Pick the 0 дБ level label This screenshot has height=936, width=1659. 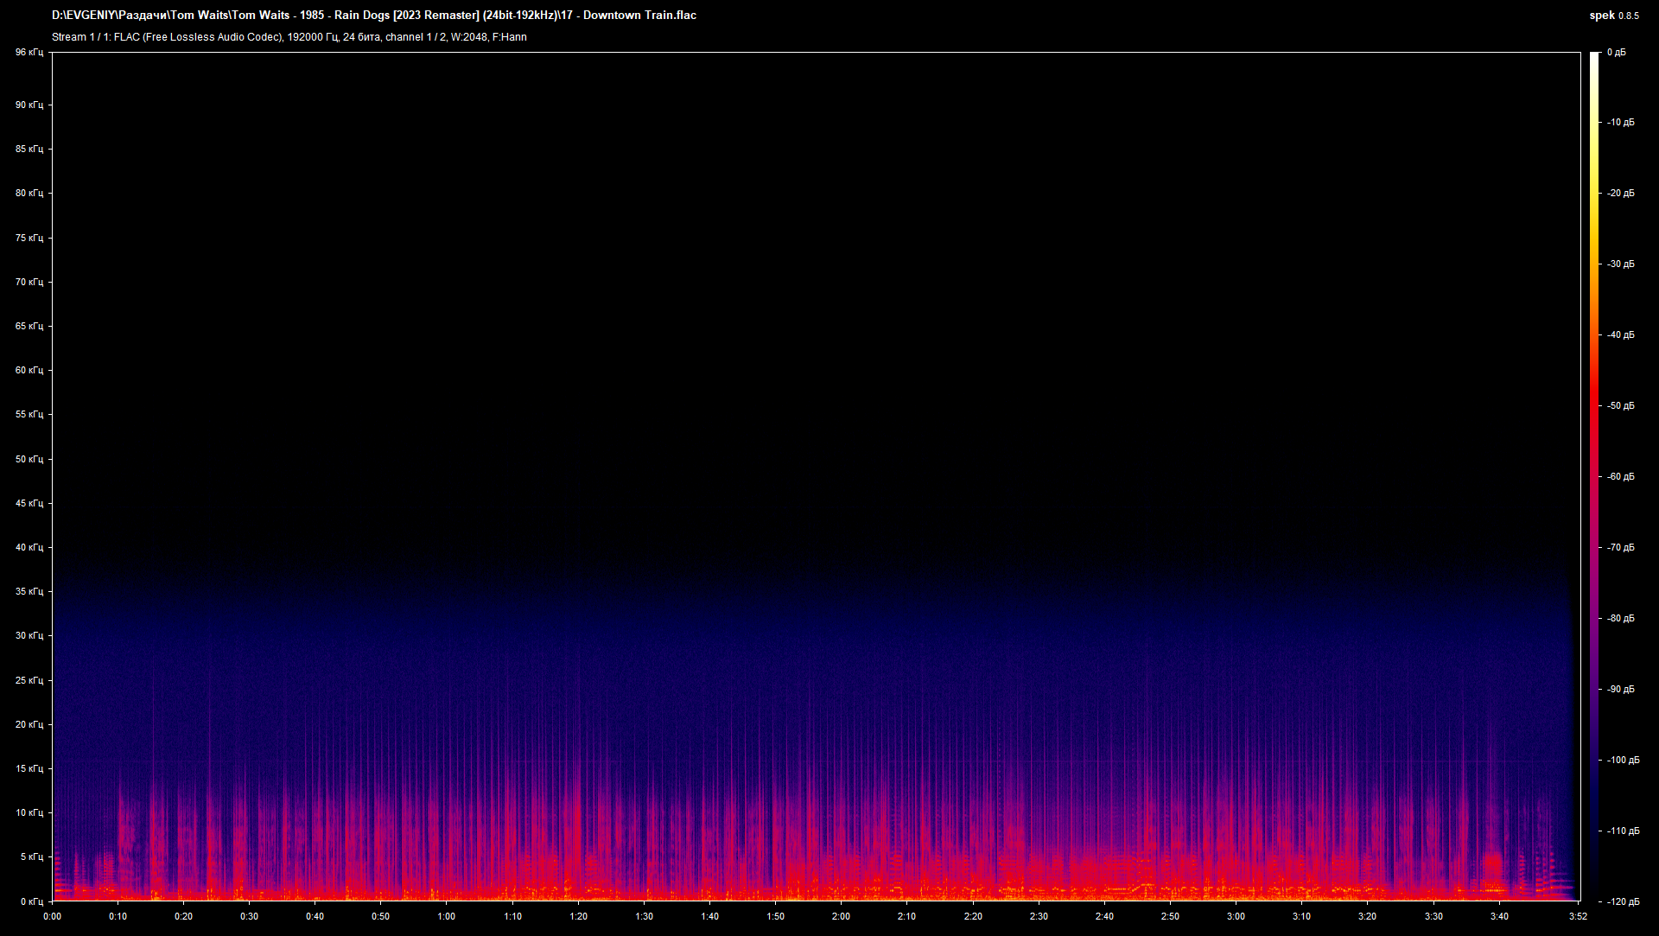pos(1617,53)
